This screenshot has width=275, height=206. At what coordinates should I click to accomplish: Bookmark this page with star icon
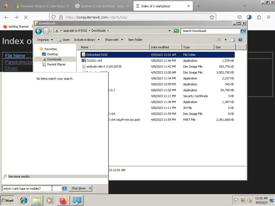pos(212,17)
